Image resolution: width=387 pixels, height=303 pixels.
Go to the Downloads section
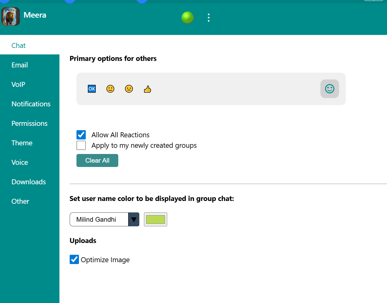(x=28, y=182)
